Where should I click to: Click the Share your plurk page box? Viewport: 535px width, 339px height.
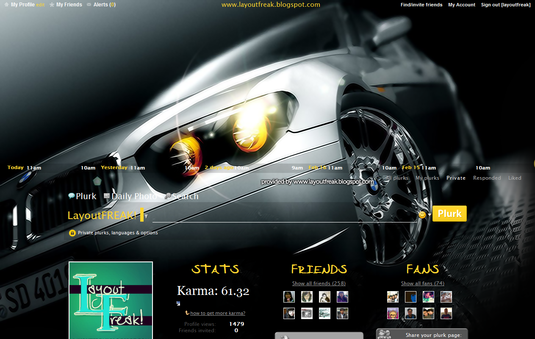coord(422,334)
